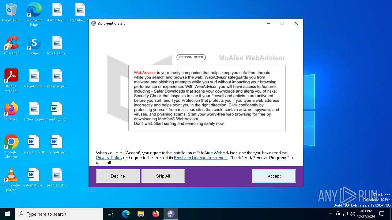Open the End User License Agreement link
The image size is (392, 220).
tap(201, 158)
